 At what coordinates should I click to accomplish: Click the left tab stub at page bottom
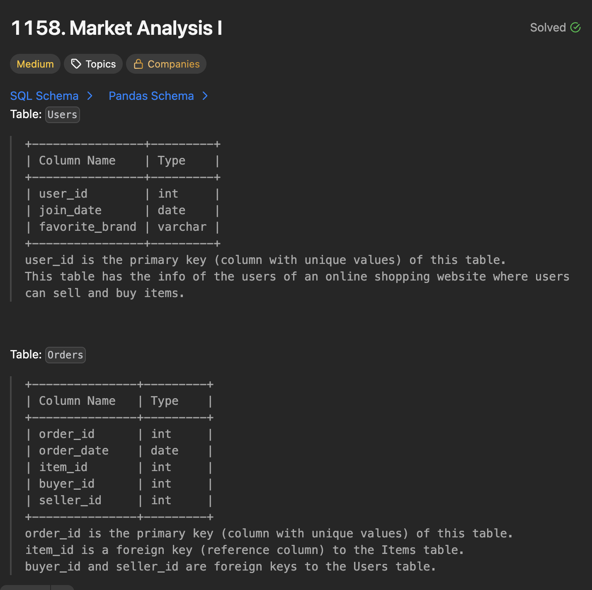(25, 587)
